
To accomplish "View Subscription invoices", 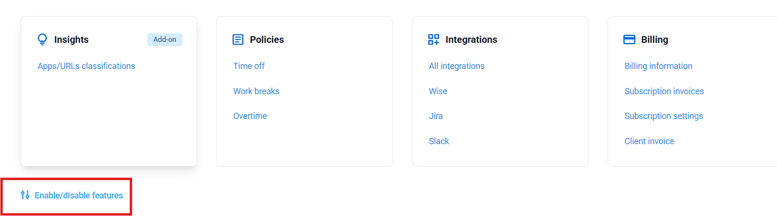I will coord(664,91).
